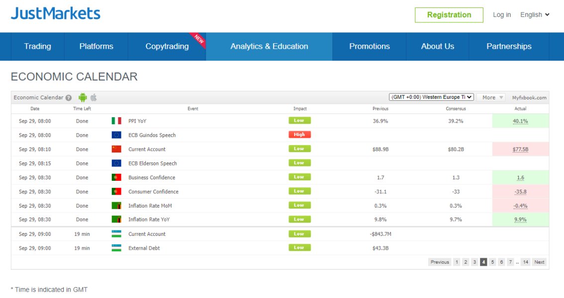The height and width of the screenshot is (298, 564).
Task: Click the Apple app icon
Action: [x=94, y=98]
